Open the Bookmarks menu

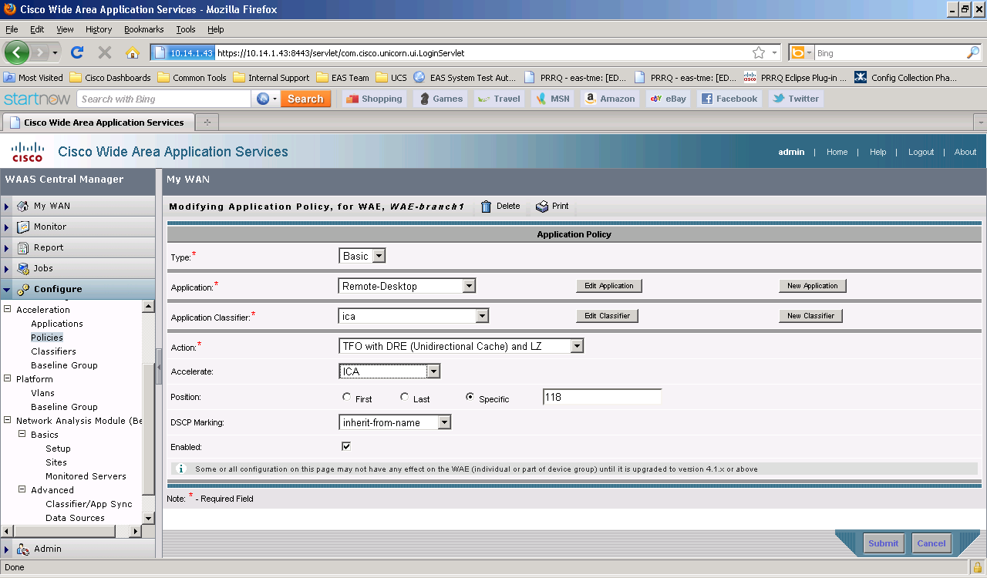[x=144, y=29]
